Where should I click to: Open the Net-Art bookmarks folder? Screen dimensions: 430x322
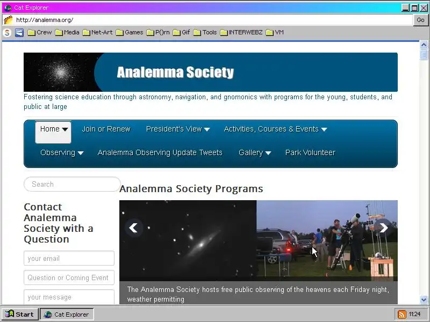[x=98, y=33]
